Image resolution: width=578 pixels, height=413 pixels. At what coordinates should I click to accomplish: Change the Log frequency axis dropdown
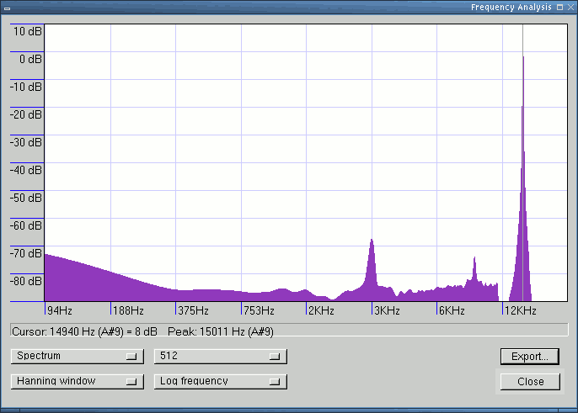click(x=220, y=381)
